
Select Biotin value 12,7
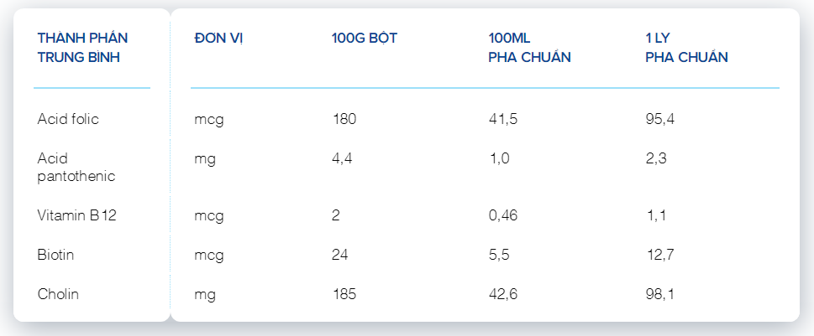point(659,256)
